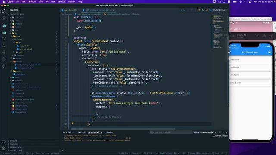Open main.dart in the explorer tree
276x155 pixels.
[x=20, y=74]
